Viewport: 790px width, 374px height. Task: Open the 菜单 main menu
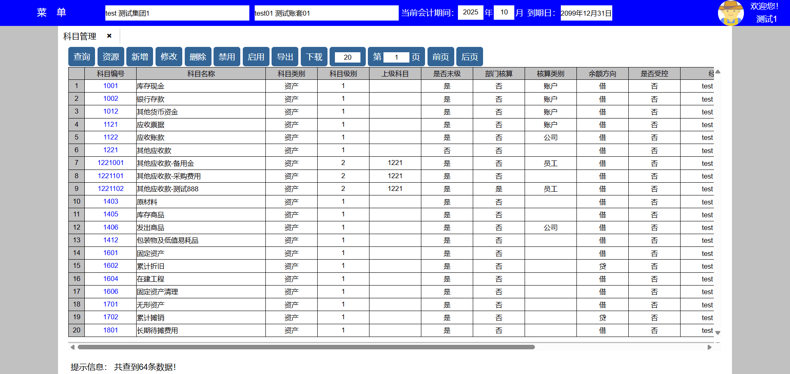(51, 13)
